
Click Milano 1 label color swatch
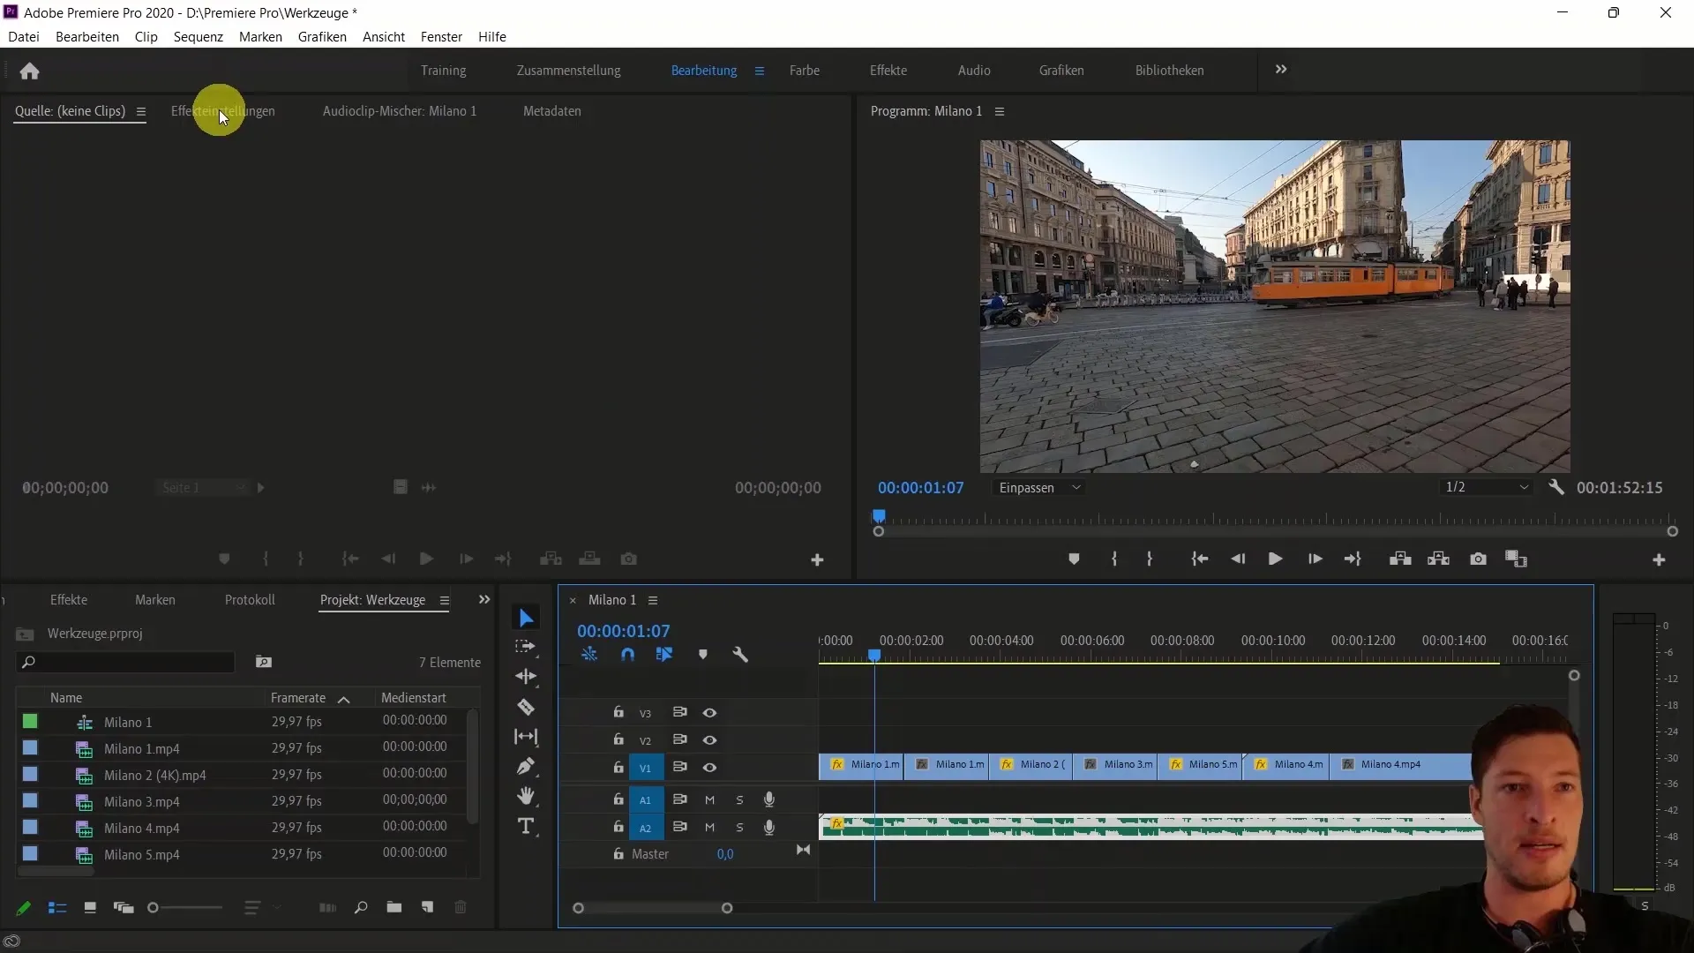coord(30,722)
